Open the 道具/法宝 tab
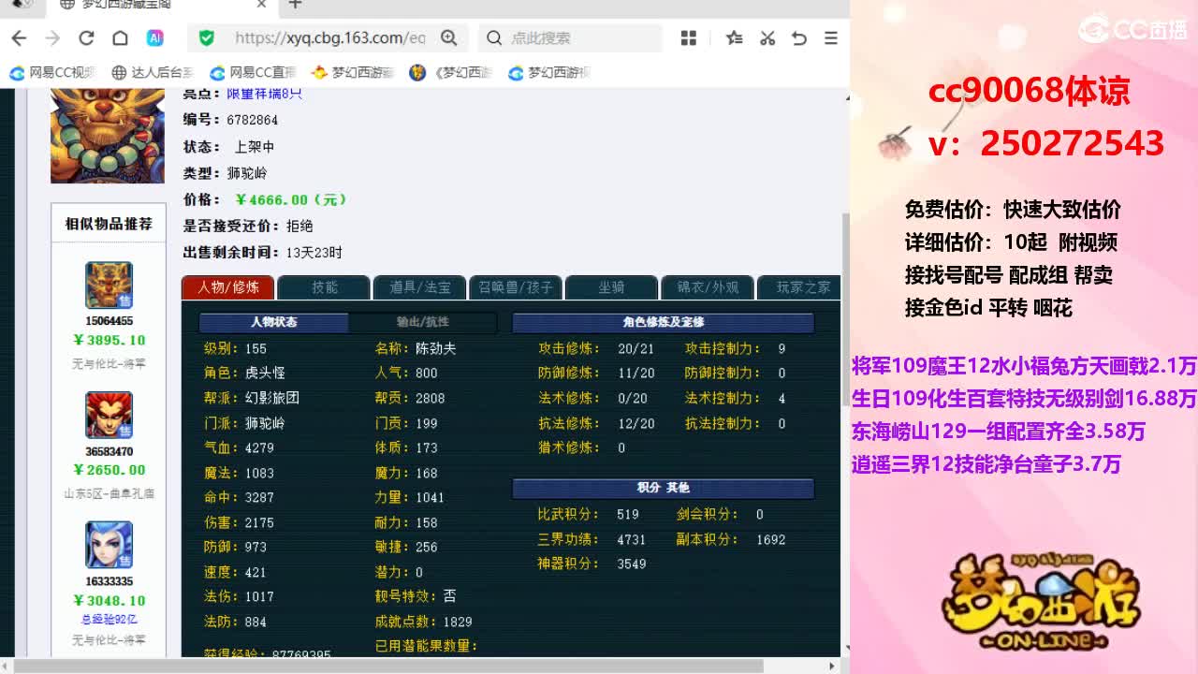Screen dimensions: 1198x674 (x=420, y=287)
